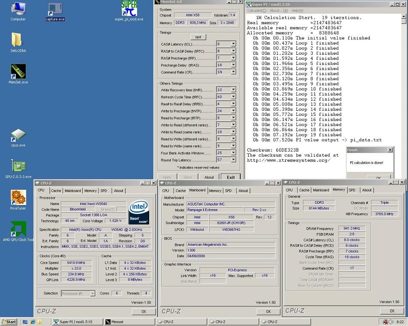Open Four Bank Activate Window dropdown

click(233, 153)
